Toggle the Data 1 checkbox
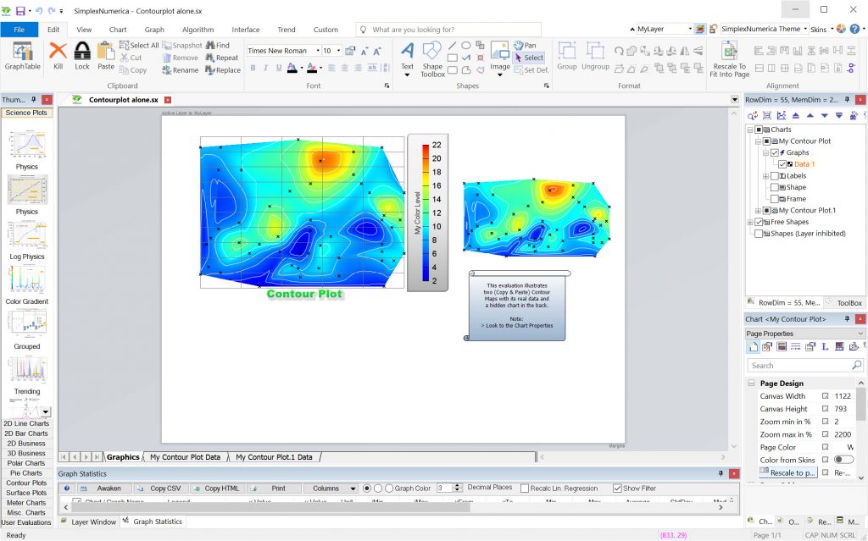The height and width of the screenshot is (541, 868). [x=782, y=164]
